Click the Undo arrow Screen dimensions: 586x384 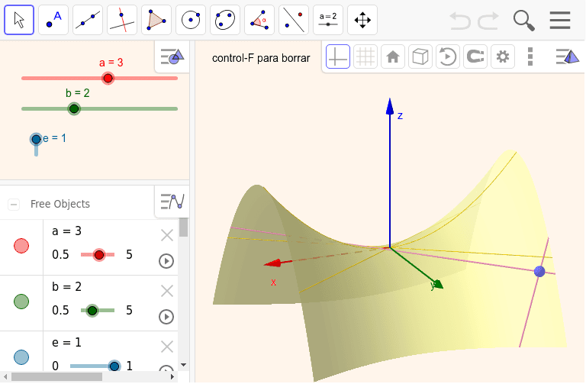[x=459, y=21]
